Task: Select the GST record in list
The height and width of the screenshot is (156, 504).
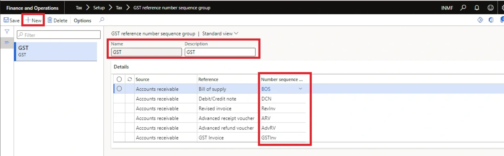Action: coord(56,51)
